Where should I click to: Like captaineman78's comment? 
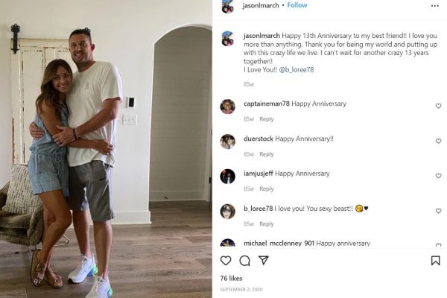pos(439,106)
